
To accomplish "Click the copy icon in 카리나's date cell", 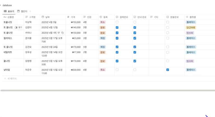I will pyautogui.click(x=63, y=33).
